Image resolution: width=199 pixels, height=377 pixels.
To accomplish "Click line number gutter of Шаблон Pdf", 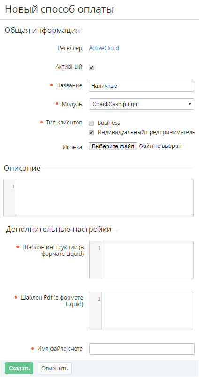I will tap(95, 311).
